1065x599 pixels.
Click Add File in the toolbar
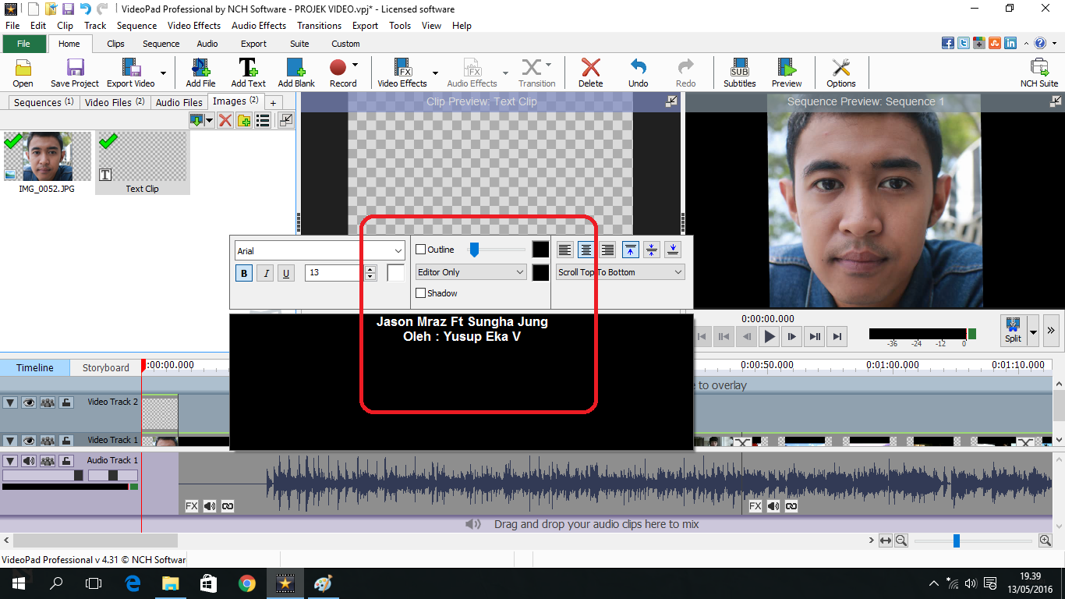pyautogui.click(x=200, y=73)
